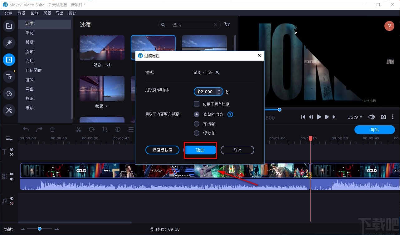This screenshot has height=235, width=400.
Task: Open the preview's more options menu
Action: (x=393, y=117)
